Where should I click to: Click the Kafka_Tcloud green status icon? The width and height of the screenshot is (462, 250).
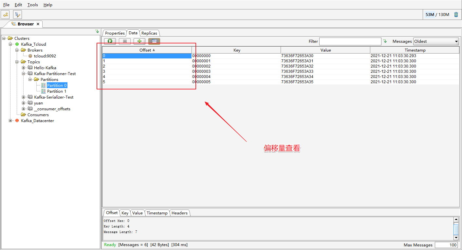point(17,44)
